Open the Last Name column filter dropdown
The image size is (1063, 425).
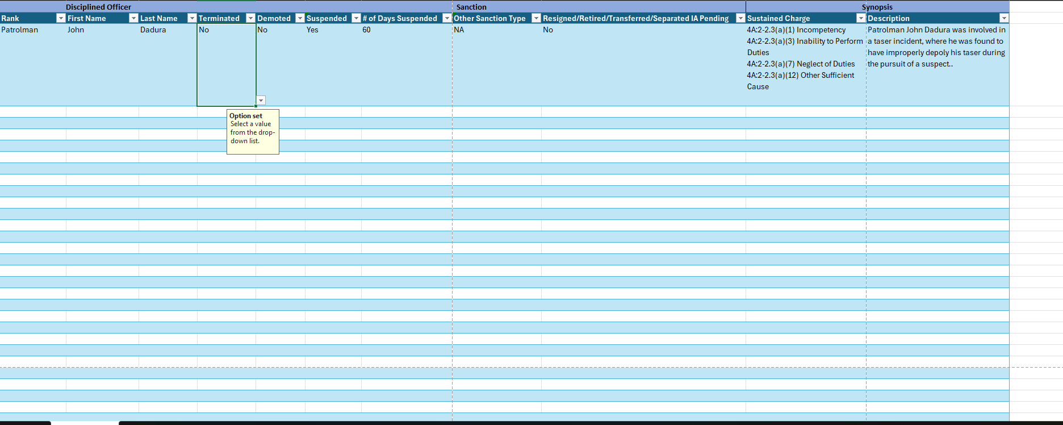192,18
